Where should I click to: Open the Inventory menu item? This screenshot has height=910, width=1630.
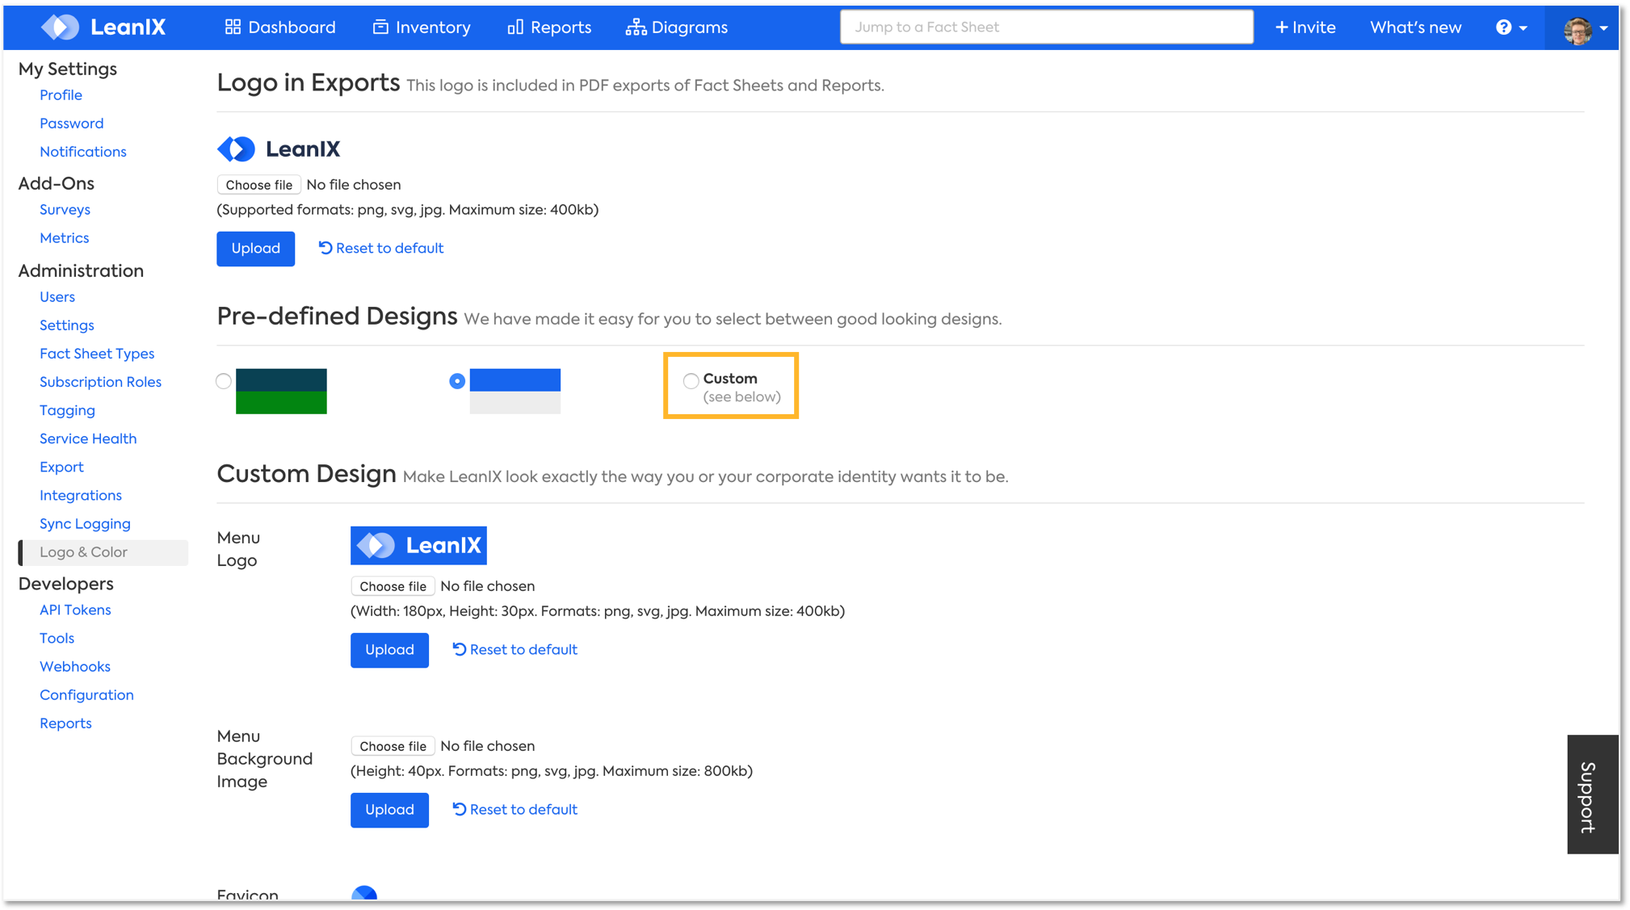[x=422, y=27]
